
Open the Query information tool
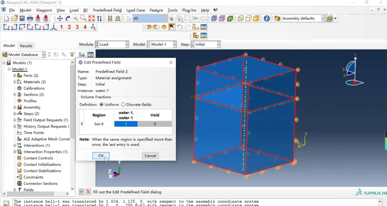point(267,18)
